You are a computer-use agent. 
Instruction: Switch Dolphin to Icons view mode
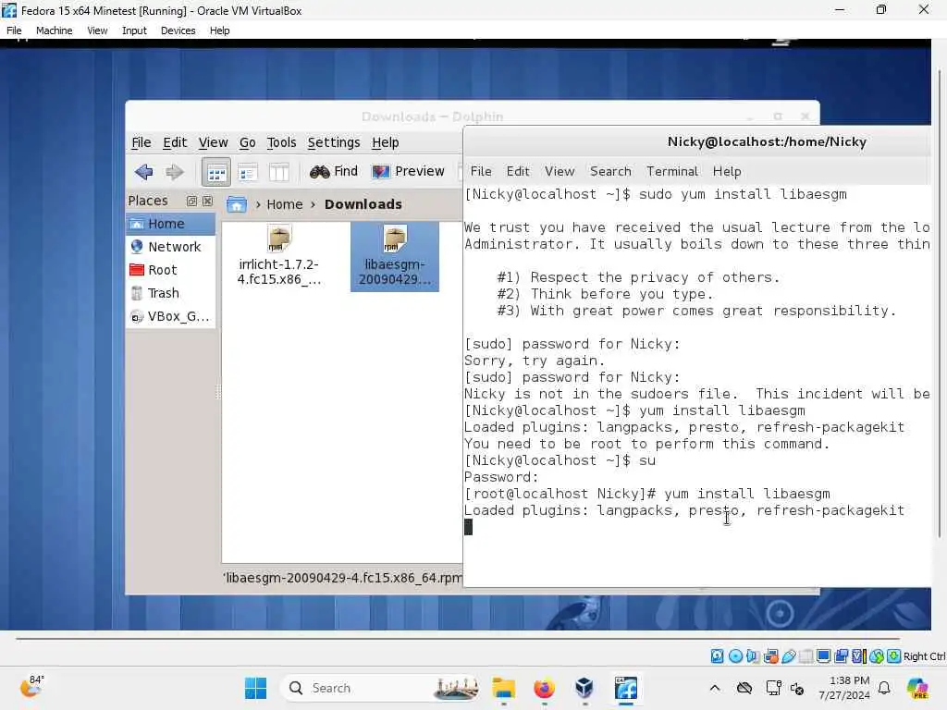[215, 172]
